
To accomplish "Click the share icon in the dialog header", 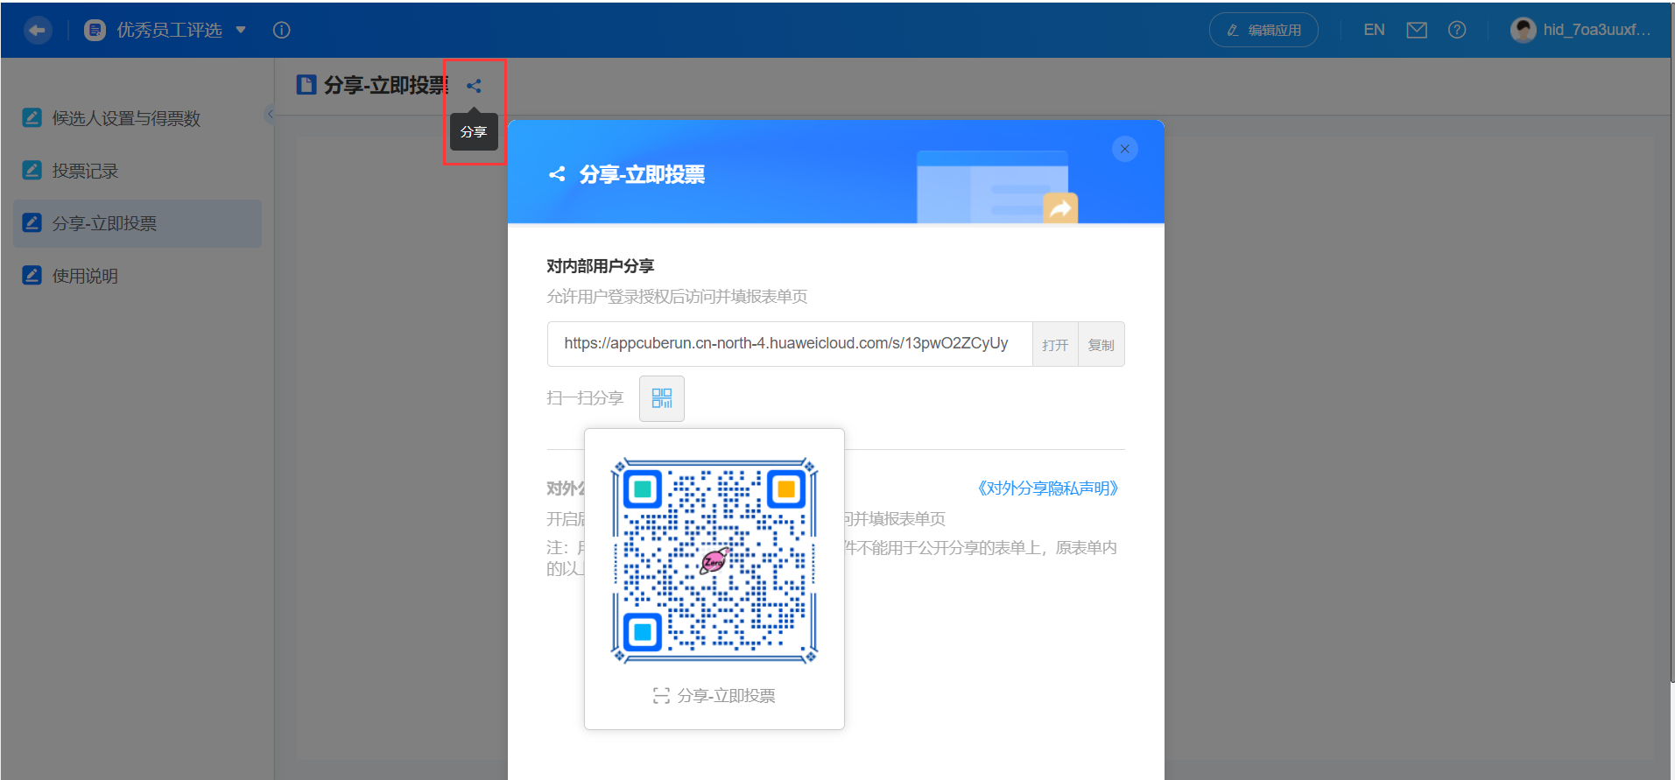I will pyautogui.click(x=557, y=174).
